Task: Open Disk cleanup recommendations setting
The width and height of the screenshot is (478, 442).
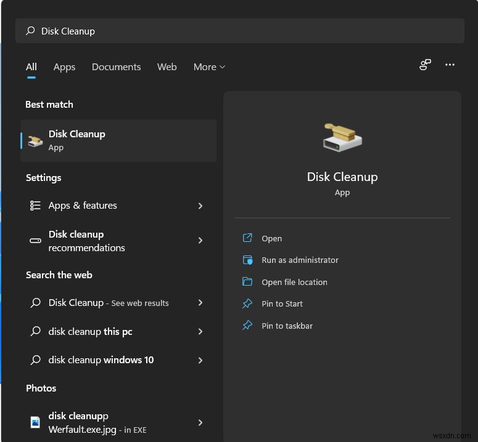Action: (x=118, y=241)
